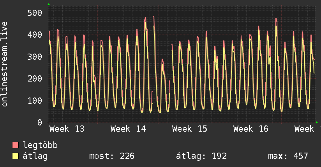Click the pink legtöbb legend swatch

[15, 145]
